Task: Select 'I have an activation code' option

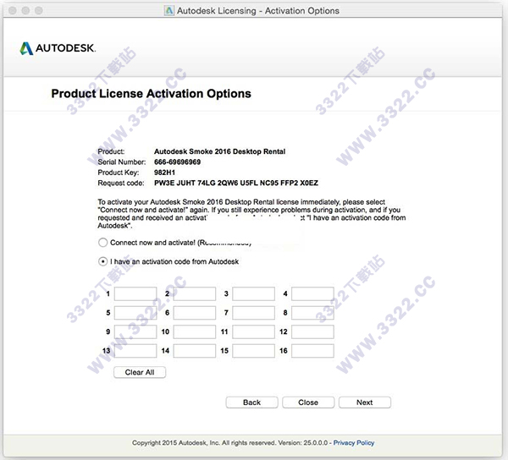Action: coord(102,261)
